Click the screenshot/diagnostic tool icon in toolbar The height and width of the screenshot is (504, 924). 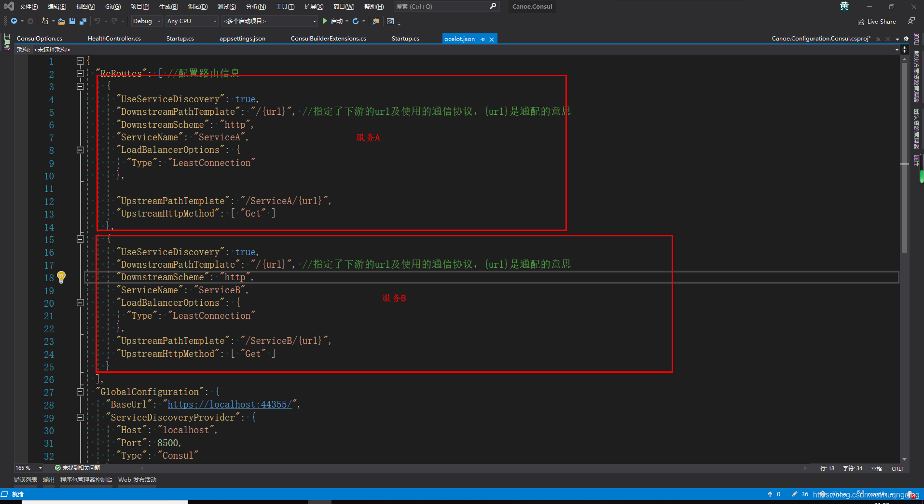(390, 21)
